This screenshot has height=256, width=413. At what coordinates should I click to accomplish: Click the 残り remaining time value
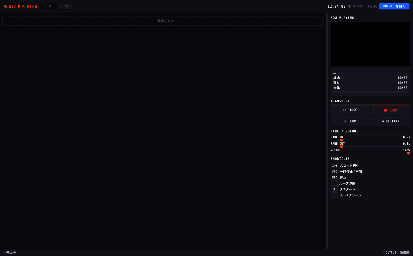point(401,83)
